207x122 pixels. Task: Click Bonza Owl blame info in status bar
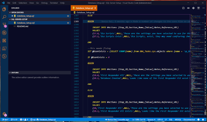click(117, 120)
